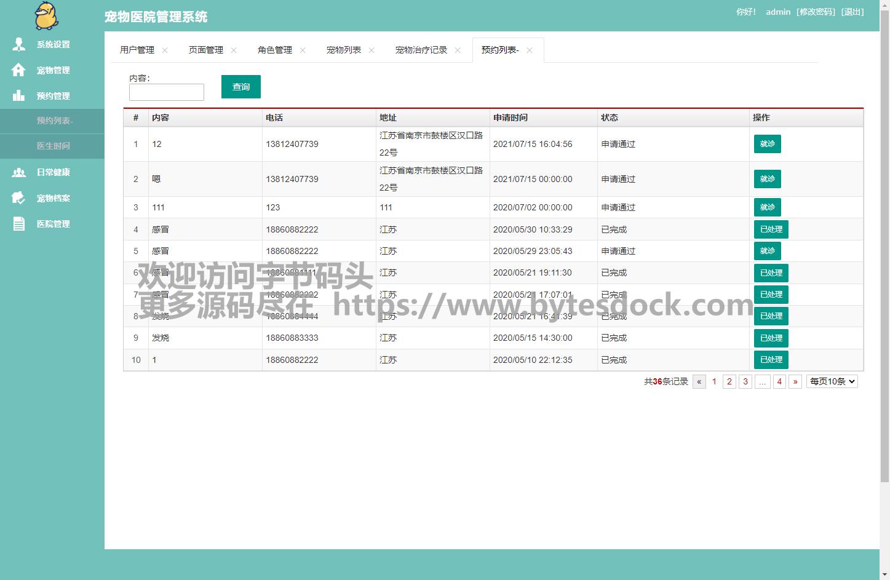The image size is (890, 580).
Task: Click the 修改密码 link
Action: point(816,12)
